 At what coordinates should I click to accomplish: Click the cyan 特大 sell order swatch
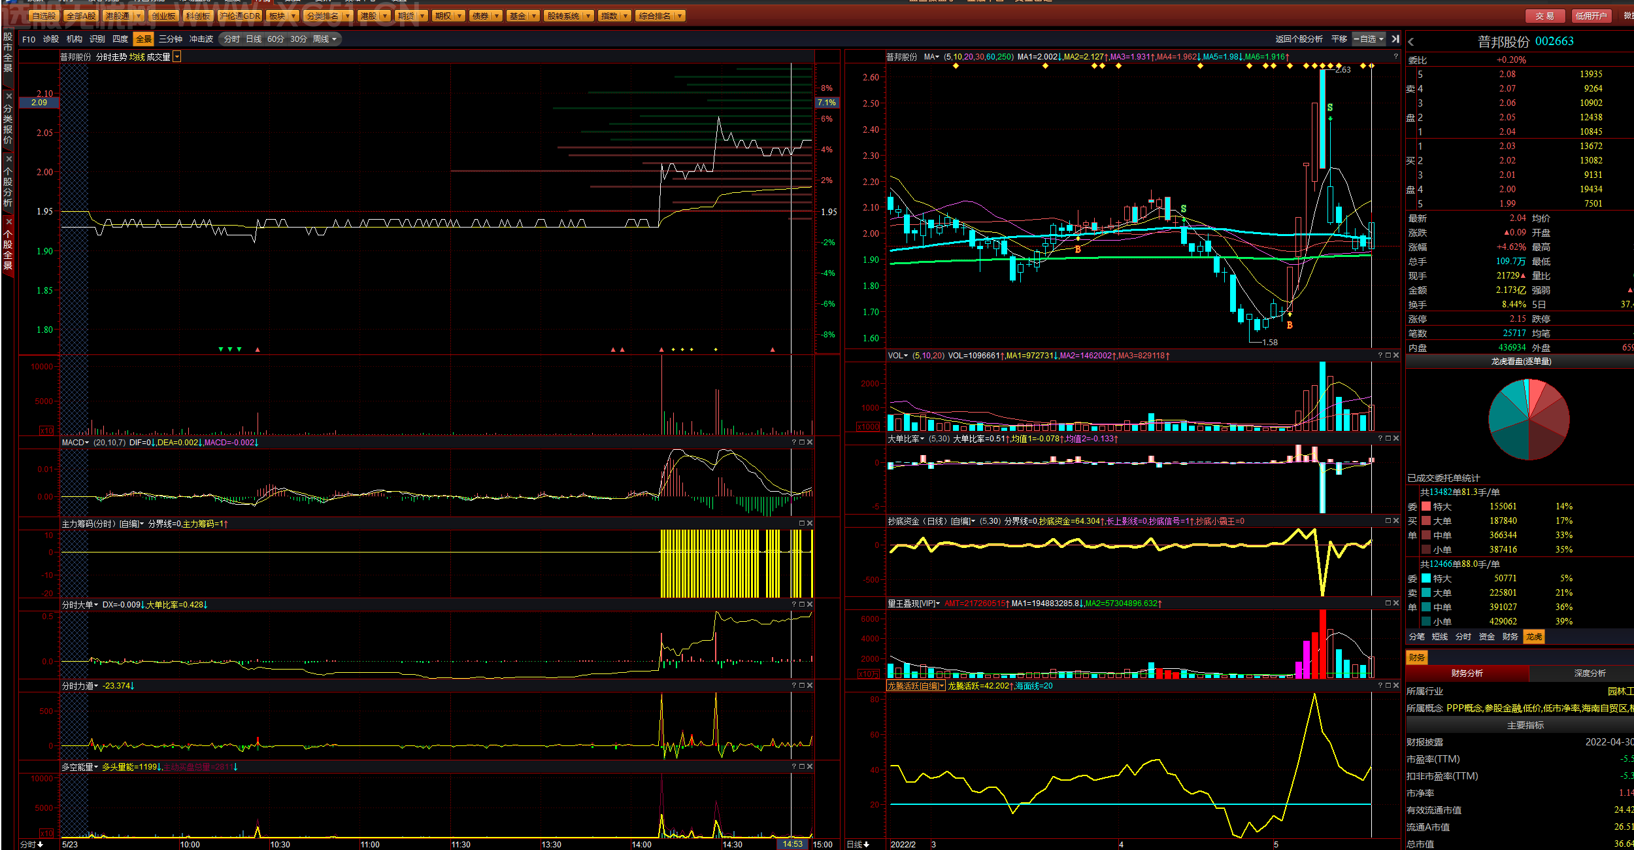1426,579
